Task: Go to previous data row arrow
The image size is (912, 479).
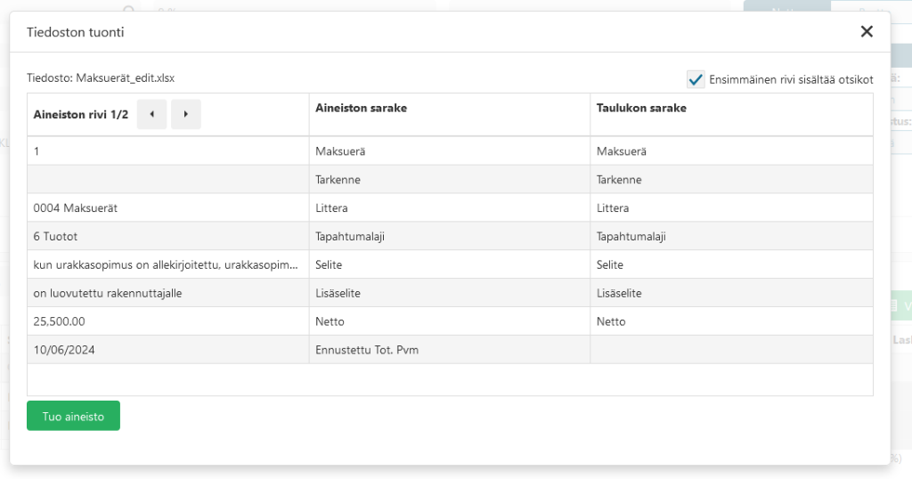Action: tap(151, 114)
